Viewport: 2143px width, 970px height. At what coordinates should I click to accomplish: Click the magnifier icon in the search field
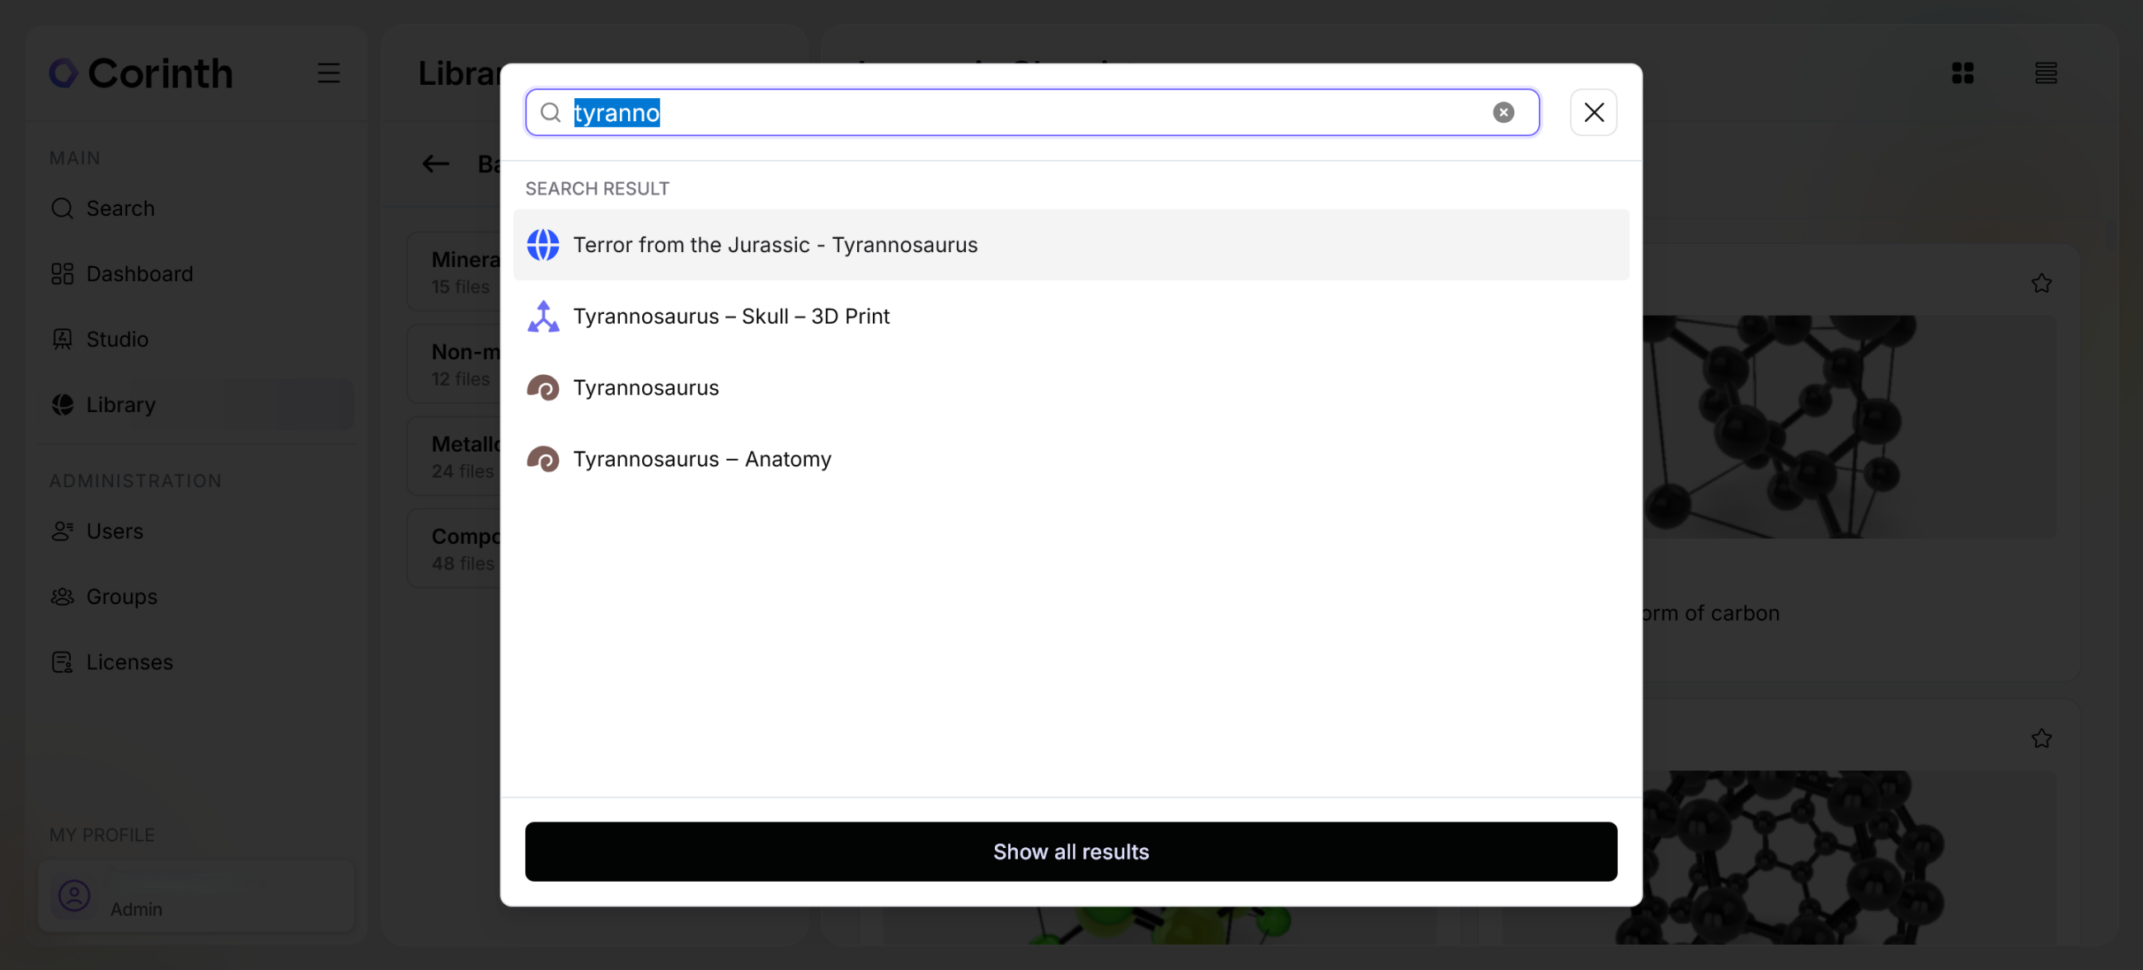point(550,112)
